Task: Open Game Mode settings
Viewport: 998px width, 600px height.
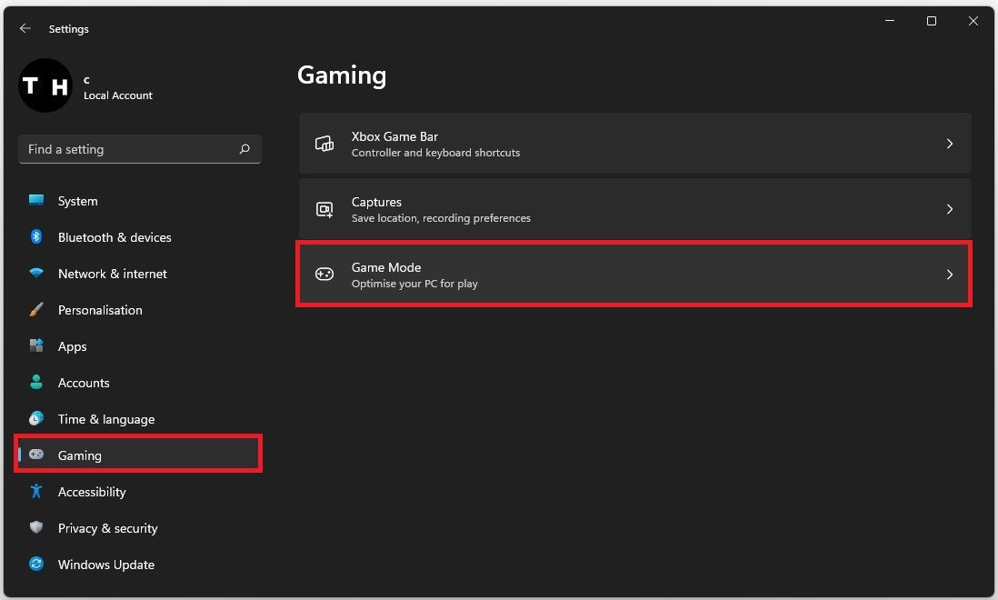Action: tap(634, 275)
